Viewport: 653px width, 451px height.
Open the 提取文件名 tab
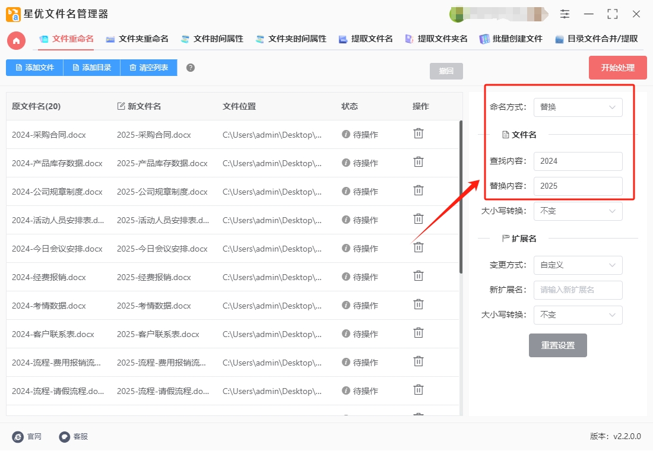(x=366, y=39)
